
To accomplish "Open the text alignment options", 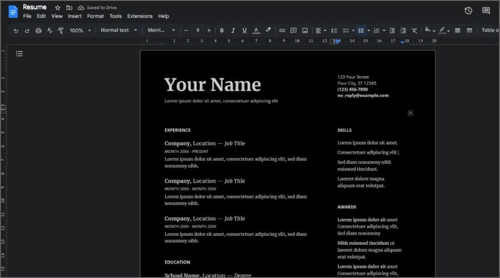I will 320,31.
